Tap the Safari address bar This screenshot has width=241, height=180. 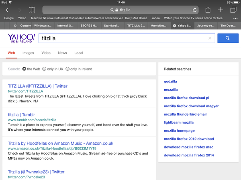pyautogui.click(x=120, y=10)
